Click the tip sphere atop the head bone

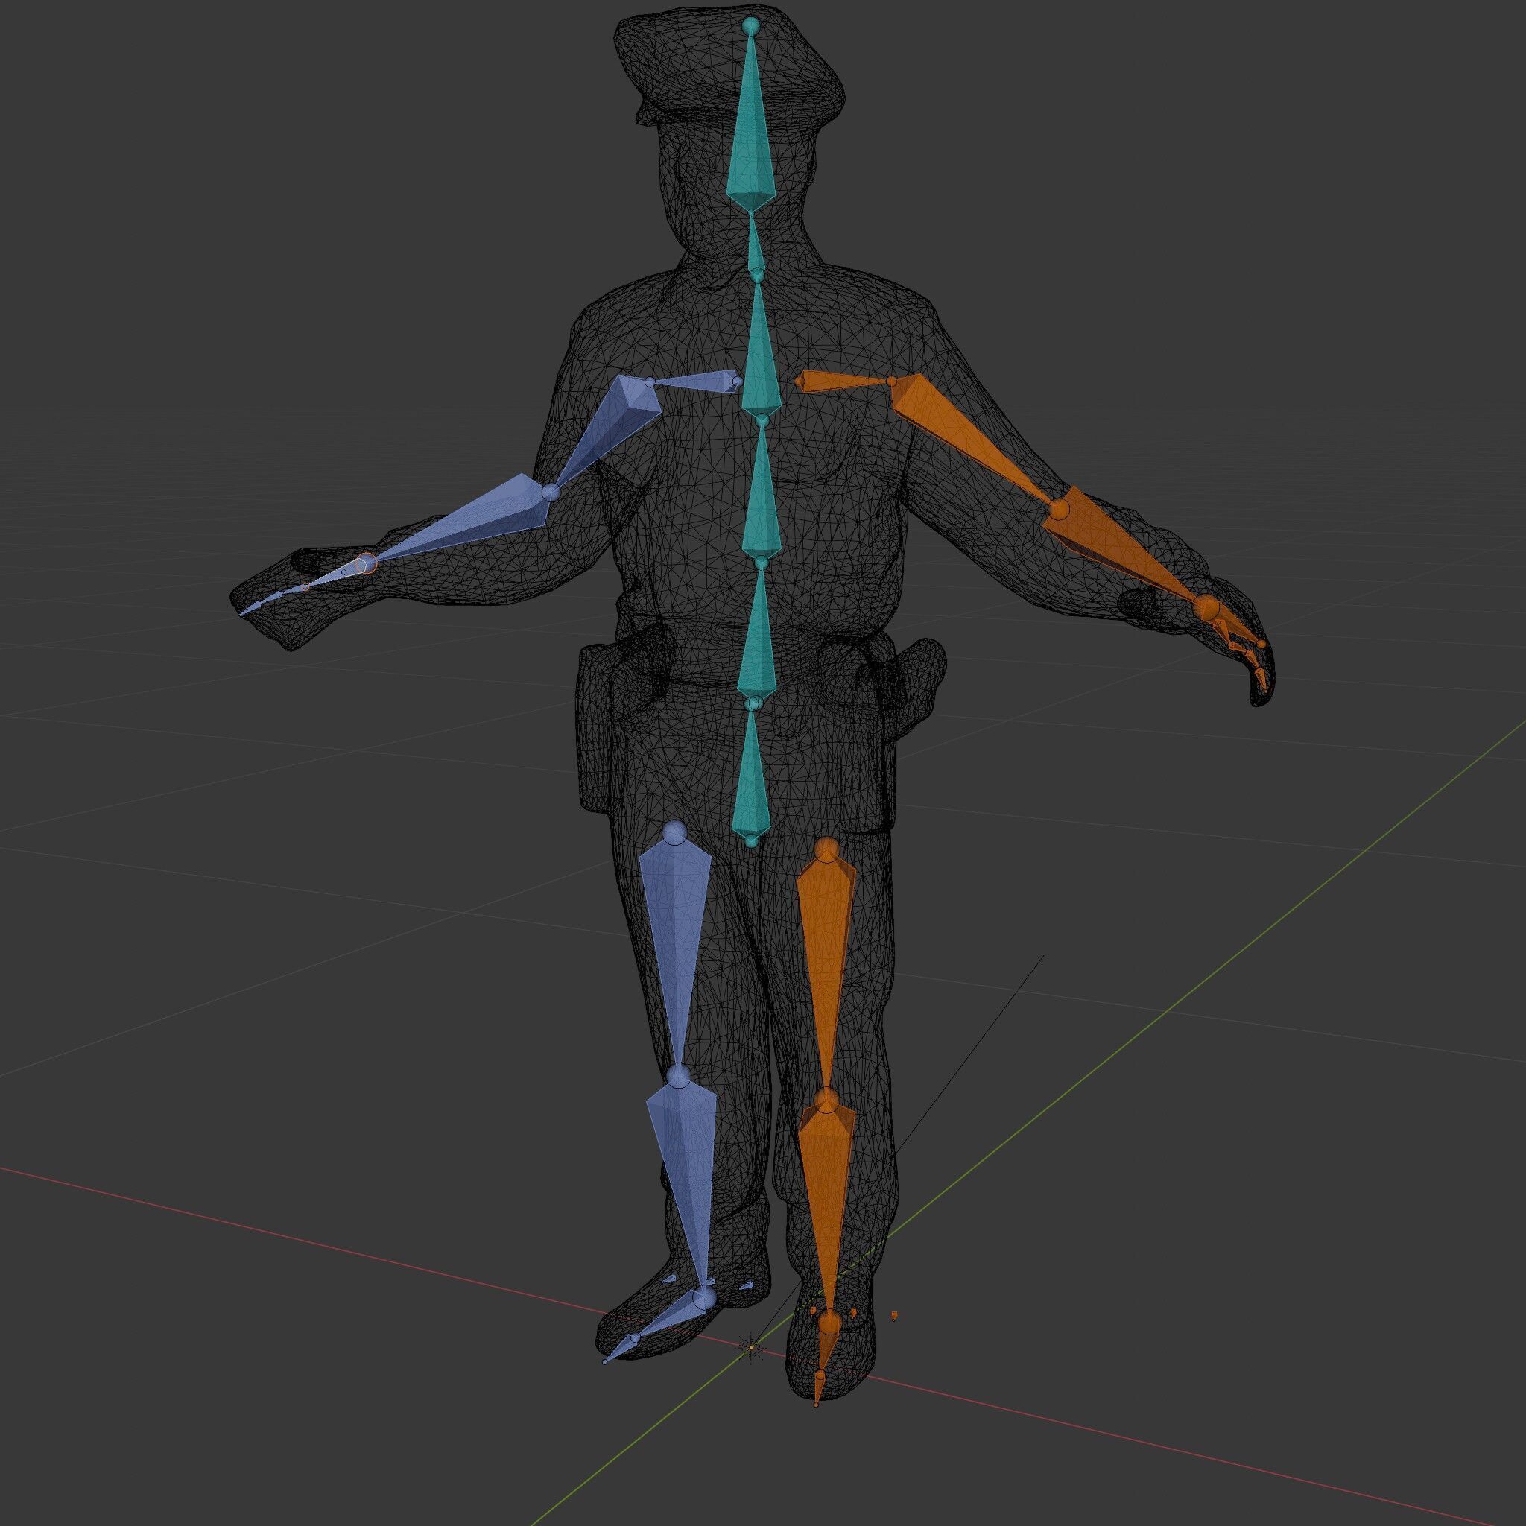coord(750,26)
